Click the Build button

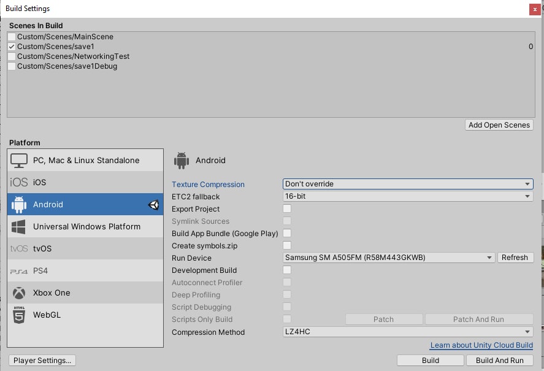[430, 361]
